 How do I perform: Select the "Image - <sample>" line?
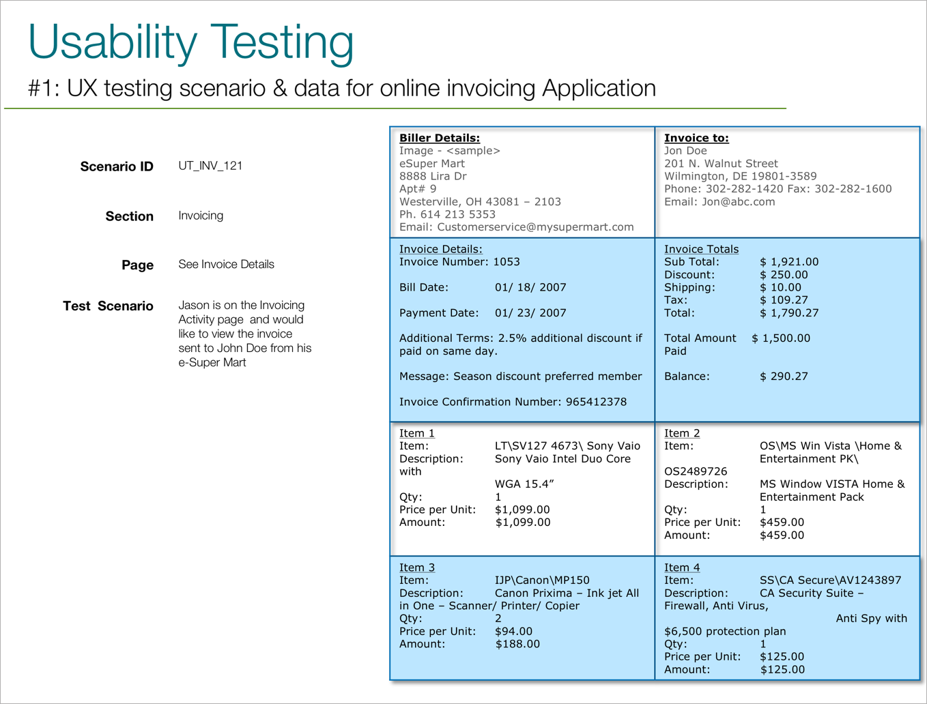point(450,151)
